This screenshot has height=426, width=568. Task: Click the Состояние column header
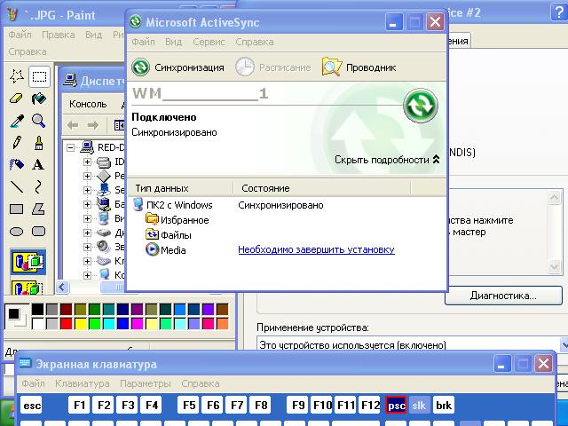pos(321,188)
